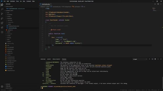163x91 pixels.
Task: Switch to the Output panel tab
Action: tap(49, 59)
